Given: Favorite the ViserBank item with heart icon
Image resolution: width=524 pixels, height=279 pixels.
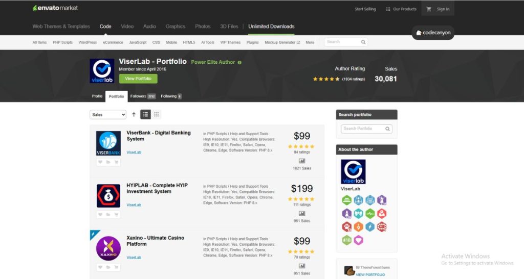Looking at the screenshot, I should click(x=100, y=162).
